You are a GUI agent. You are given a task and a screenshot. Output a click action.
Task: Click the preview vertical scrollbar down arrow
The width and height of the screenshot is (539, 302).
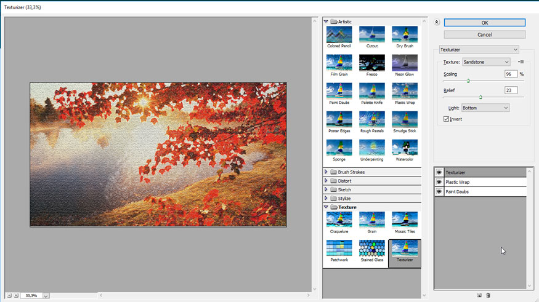coord(315,289)
